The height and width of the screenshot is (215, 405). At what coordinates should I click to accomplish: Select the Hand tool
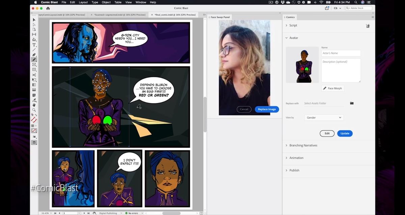(34, 105)
